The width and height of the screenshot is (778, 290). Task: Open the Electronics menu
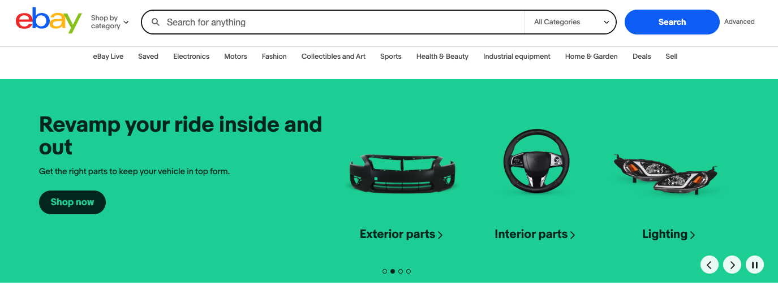[191, 57]
